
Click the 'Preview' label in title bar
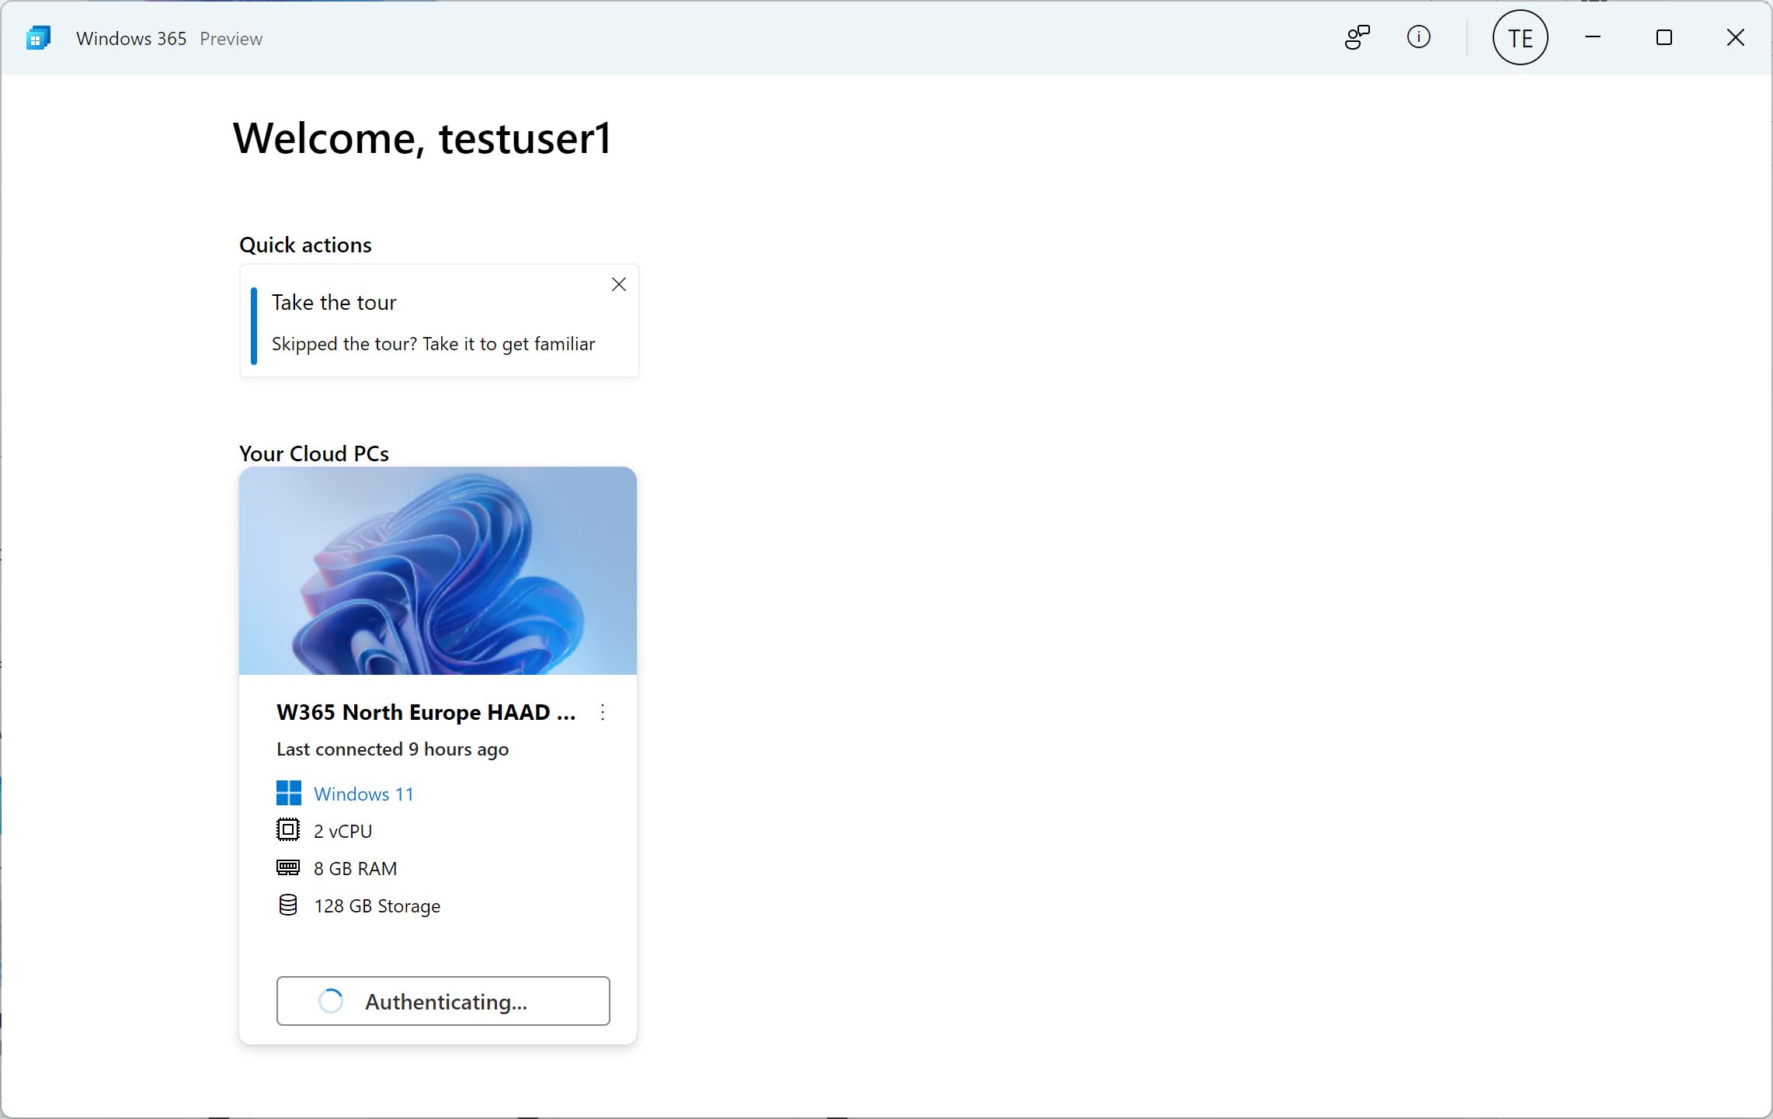pyautogui.click(x=231, y=39)
